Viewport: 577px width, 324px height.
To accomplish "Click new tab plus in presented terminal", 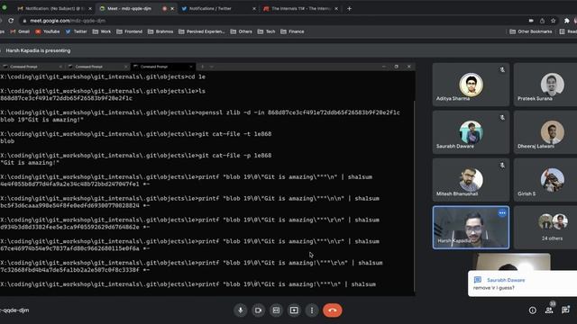I will pyautogui.click(x=202, y=67).
